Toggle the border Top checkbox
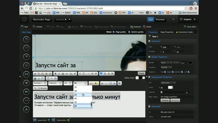The image size is (218, 123). [165, 72]
